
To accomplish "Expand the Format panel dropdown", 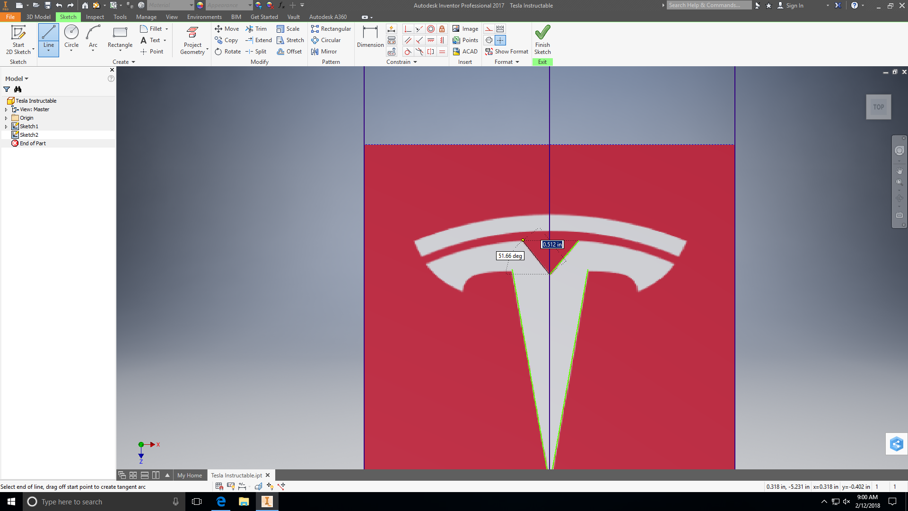I will coord(507,62).
